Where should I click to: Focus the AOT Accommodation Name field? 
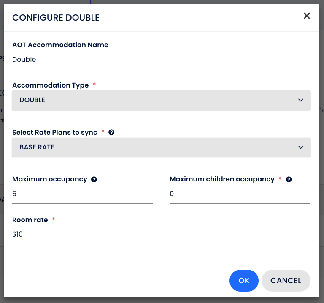click(x=161, y=60)
